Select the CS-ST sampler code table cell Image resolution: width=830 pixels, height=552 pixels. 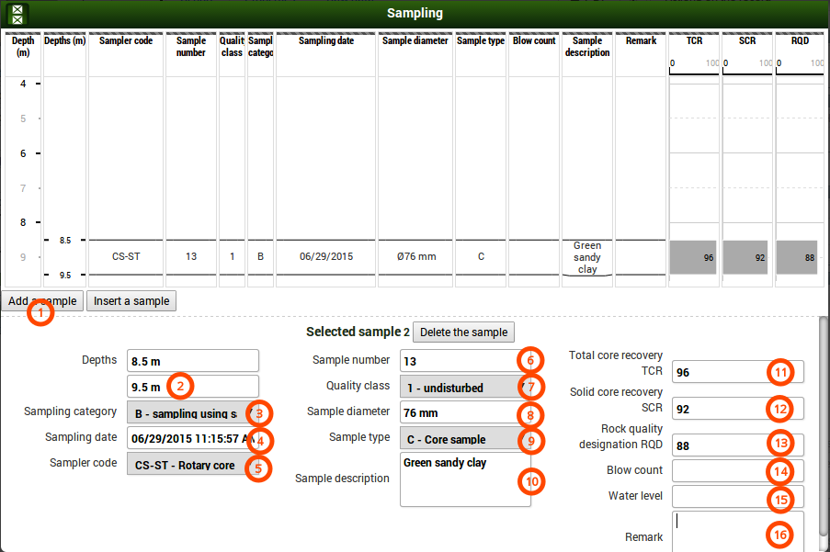(126, 257)
